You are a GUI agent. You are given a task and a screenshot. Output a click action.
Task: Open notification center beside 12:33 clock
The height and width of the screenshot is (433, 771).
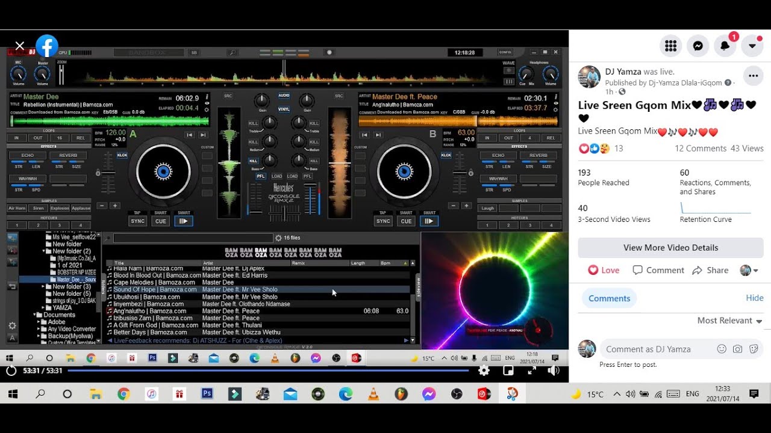pos(754,394)
